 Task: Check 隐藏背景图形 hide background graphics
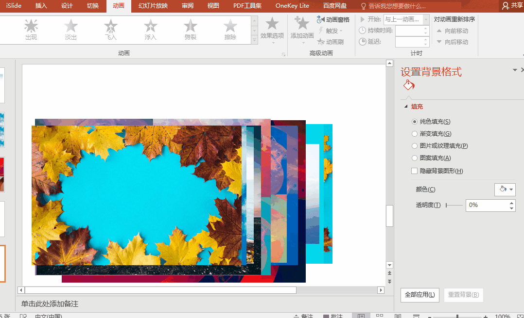tap(414, 171)
